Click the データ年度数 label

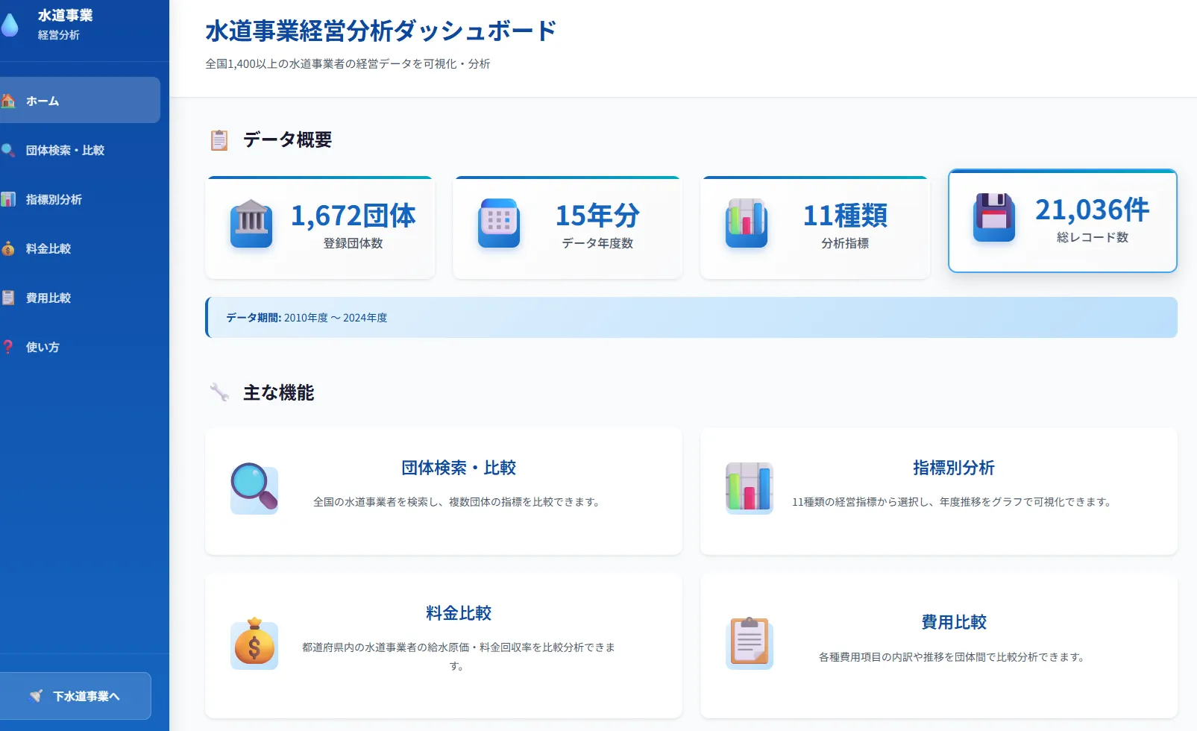[597, 243]
